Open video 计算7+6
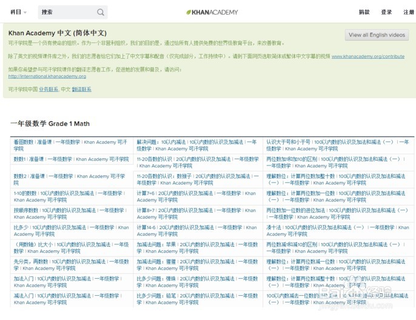 tap(196, 196)
